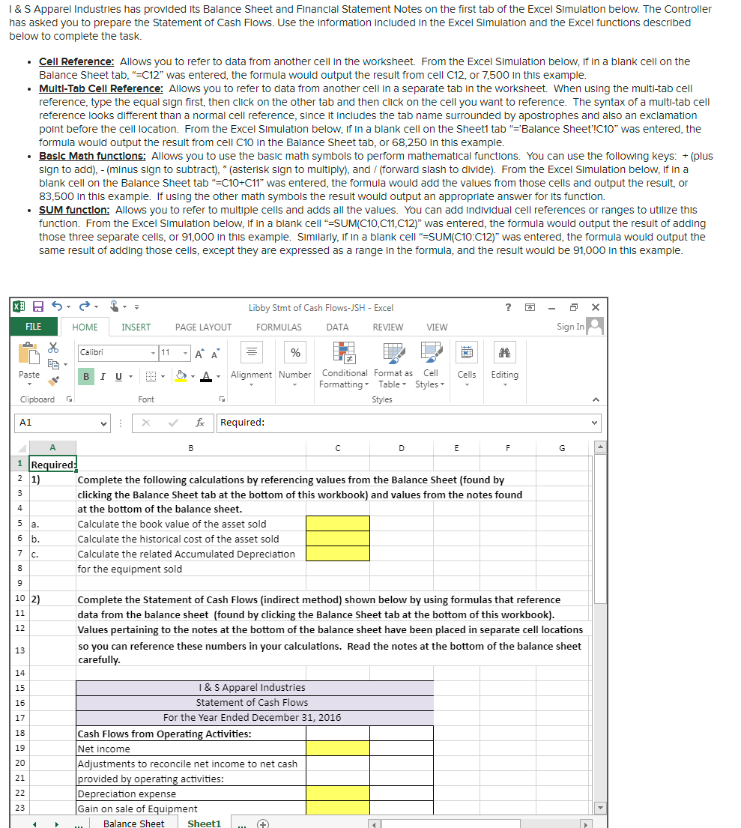
Task: Open the fill color dropdown arrow
Action: click(x=193, y=377)
